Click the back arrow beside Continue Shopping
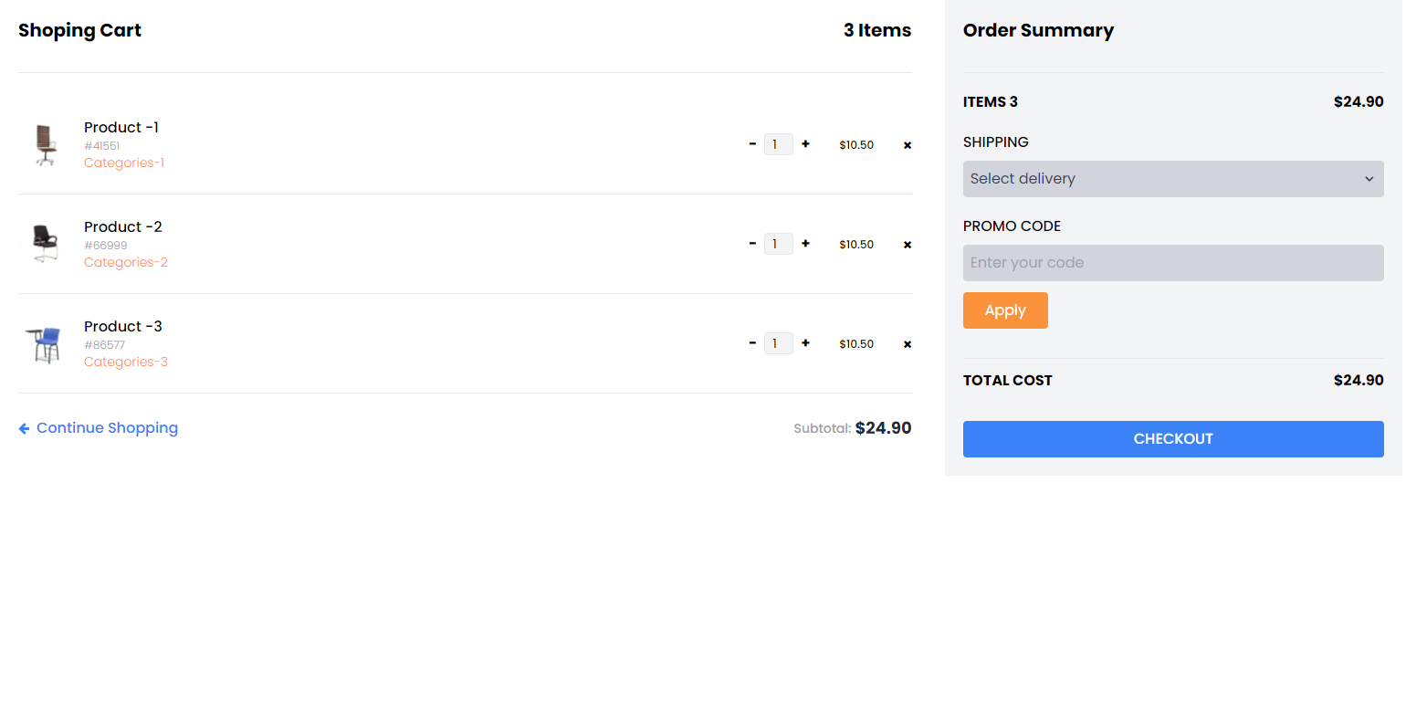 point(24,427)
